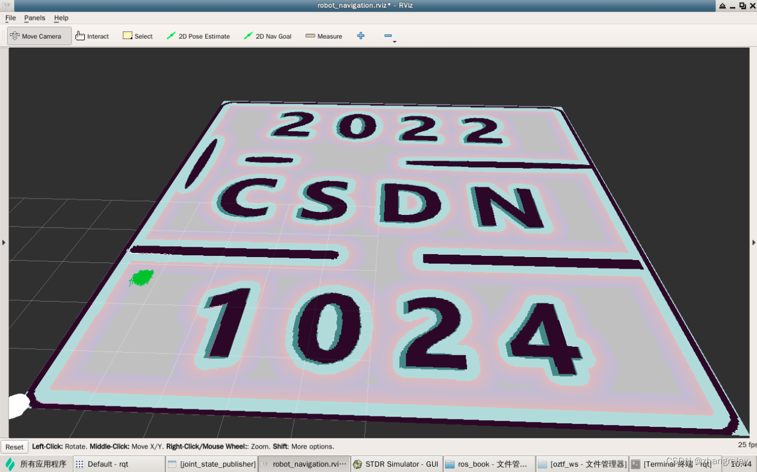Image resolution: width=757 pixels, height=472 pixels.
Task: Open STDR Simulator - GUI window
Action: [397, 464]
